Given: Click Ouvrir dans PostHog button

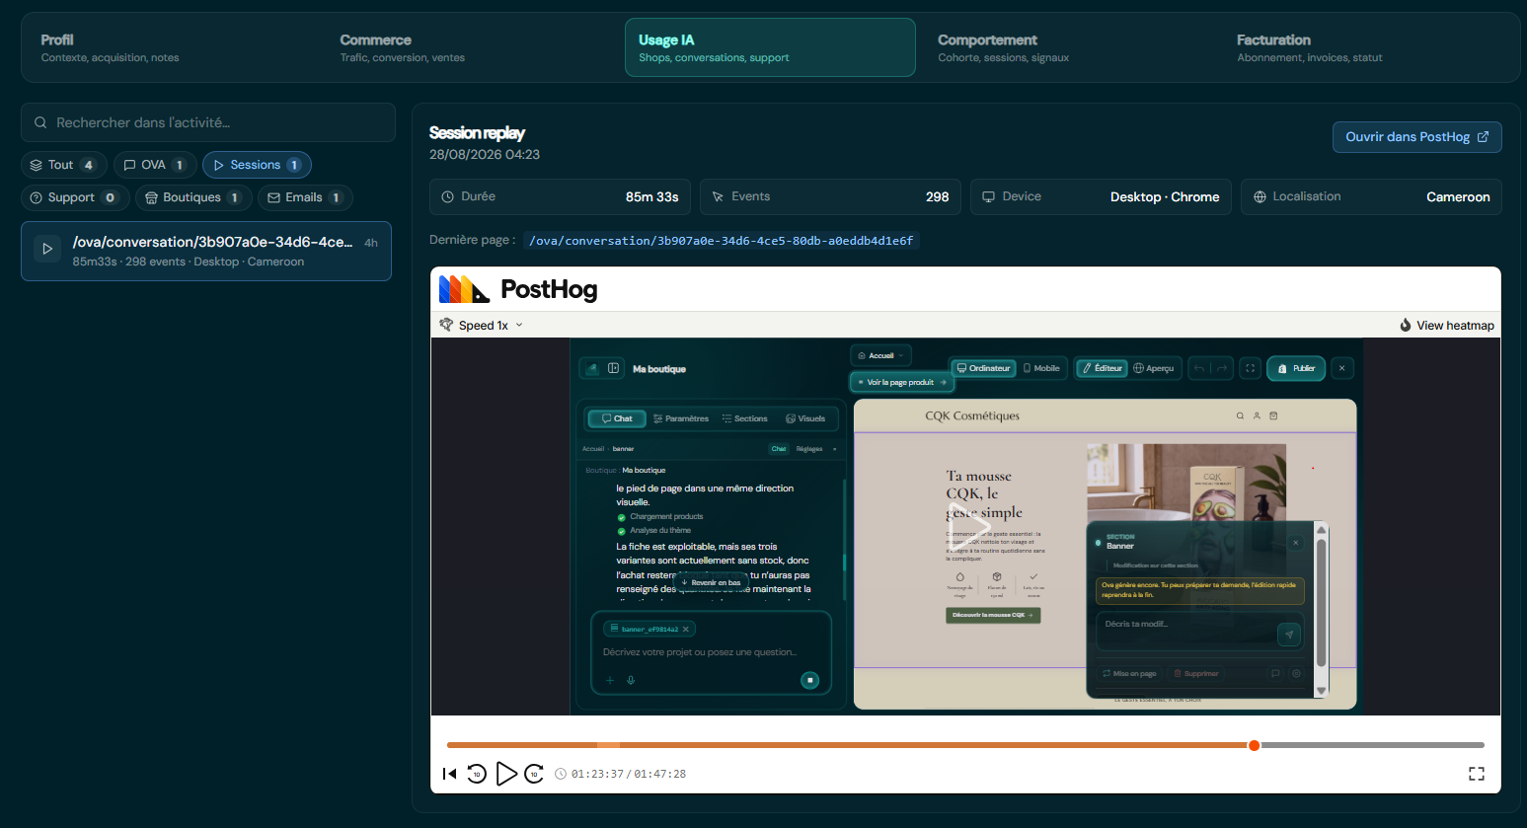Looking at the screenshot, I should [x=1416, y=137].
